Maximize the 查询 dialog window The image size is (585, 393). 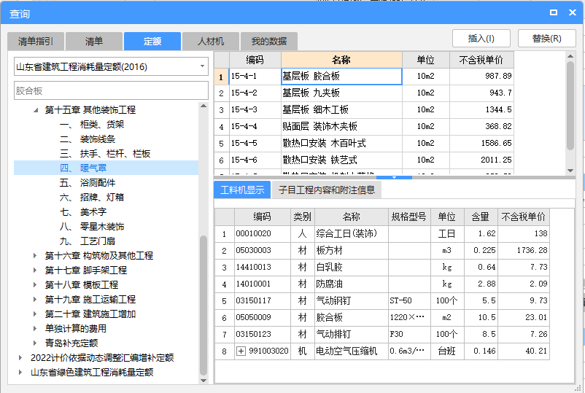[x=554, y=12]
